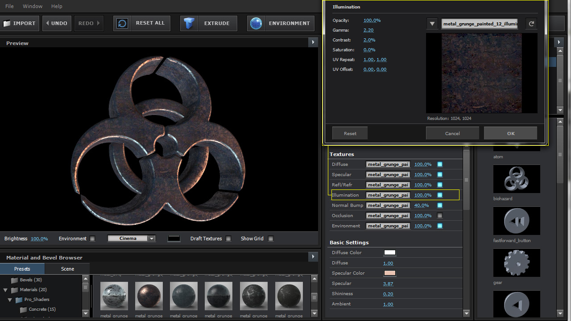This screenshot has width=571, height=321.
Task: Enable the Show Grid checkbox
Action: pyautogui.click(x=270, y=239)
